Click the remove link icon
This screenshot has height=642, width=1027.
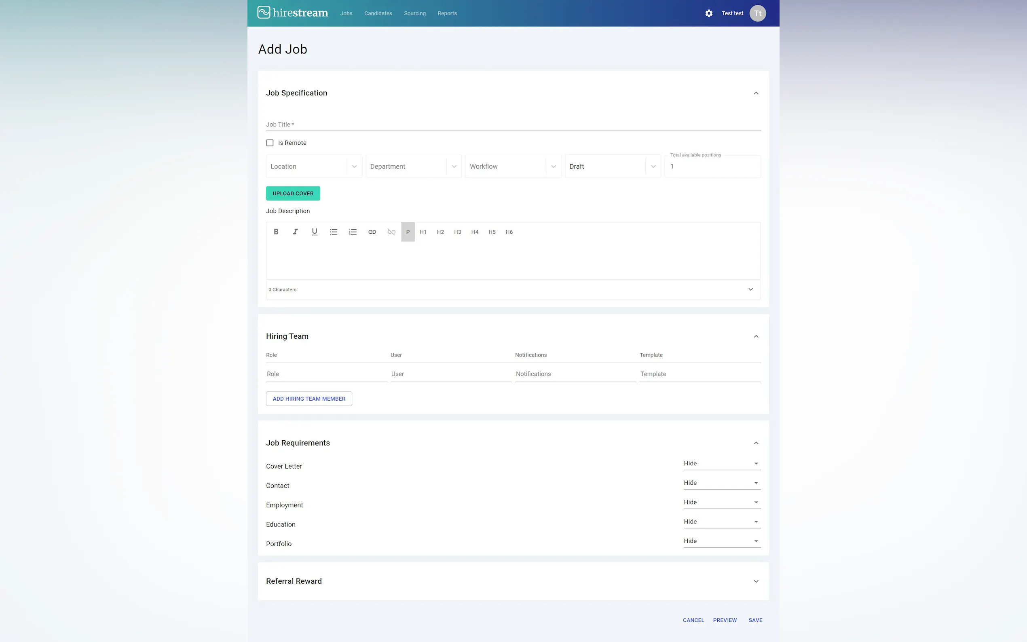[391, 232]
